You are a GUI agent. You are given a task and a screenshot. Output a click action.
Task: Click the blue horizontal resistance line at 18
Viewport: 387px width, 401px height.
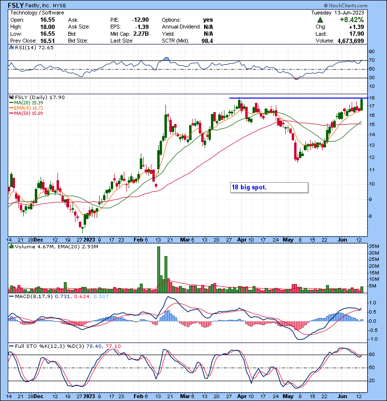coord(298,98)
